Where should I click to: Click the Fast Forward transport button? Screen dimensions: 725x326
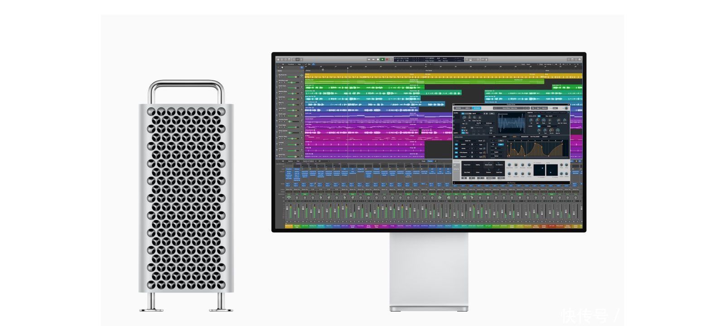373,59
